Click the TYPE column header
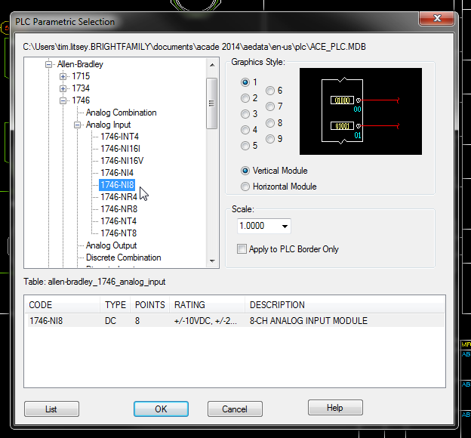This screenshot has width=471, height=438. click(115, 305)
